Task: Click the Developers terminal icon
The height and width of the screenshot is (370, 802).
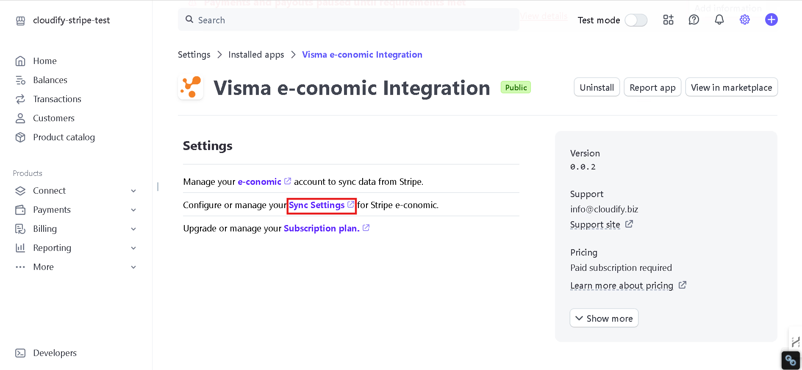Action: (20, 353)
